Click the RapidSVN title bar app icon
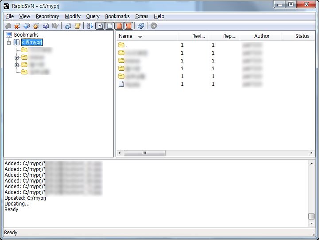Image resolution: width=319 pixels, height=240 pixels. tap(6, 6)
